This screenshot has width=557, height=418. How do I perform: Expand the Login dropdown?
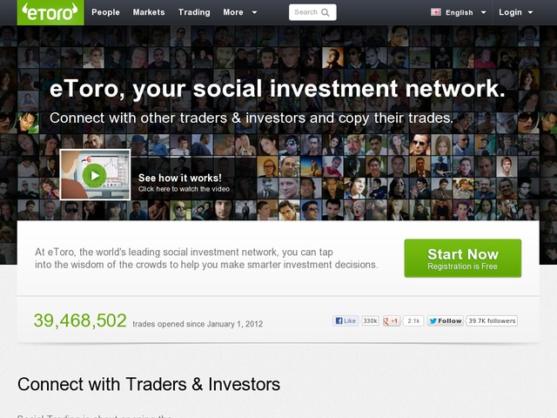515,12
